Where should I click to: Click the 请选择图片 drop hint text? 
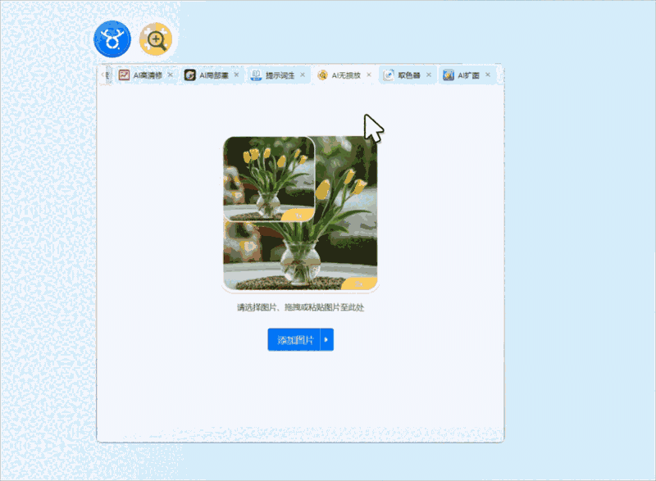pyautogui.click(x=300, y=307)
